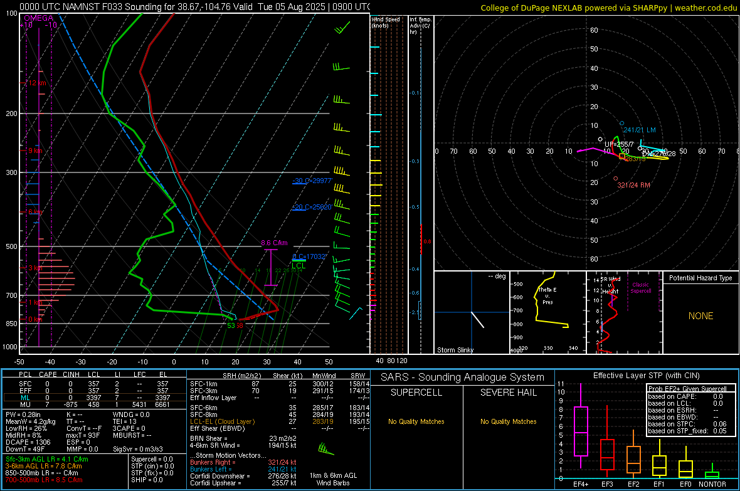Click Sfc-3km AGL LR = 4.1 C/km
The width and height of the screenshot is (740, 491).
coord(47,460)
